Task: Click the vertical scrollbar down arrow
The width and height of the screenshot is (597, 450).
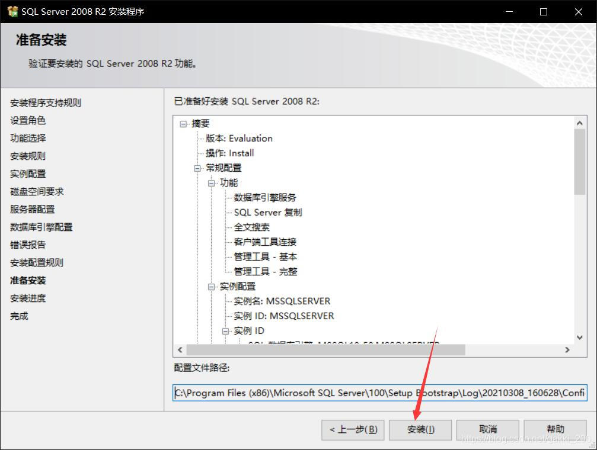Action: [579, 336]
